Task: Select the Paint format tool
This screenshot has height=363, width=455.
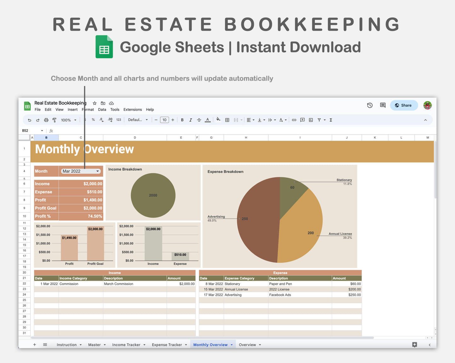Action: 54,120
